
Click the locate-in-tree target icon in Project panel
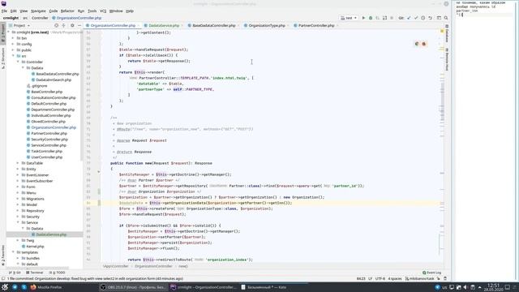pos(56,25)
